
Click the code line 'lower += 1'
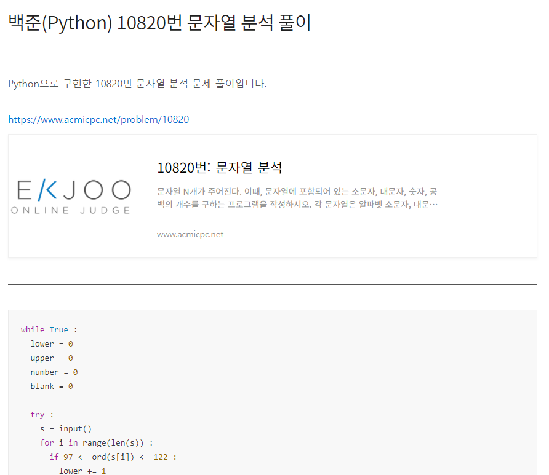82,471
